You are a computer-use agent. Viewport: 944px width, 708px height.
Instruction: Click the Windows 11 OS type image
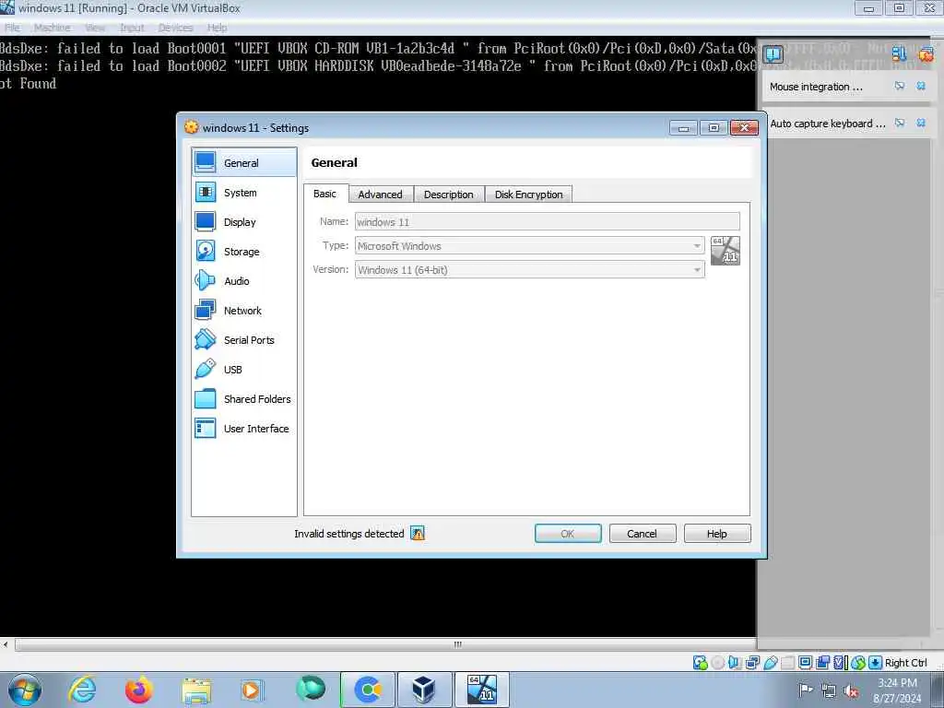pos(726,251)
